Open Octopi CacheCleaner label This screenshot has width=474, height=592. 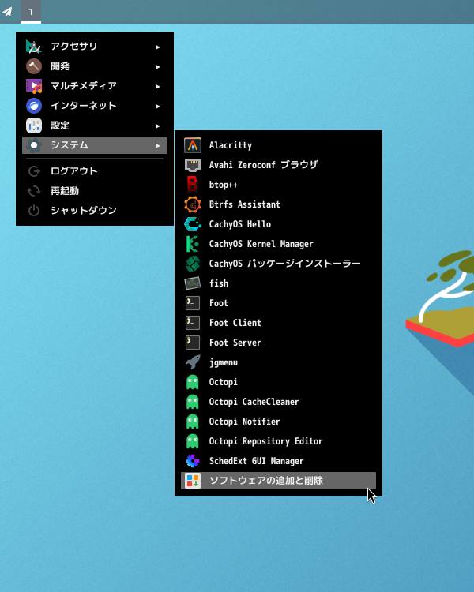[254, 402]
